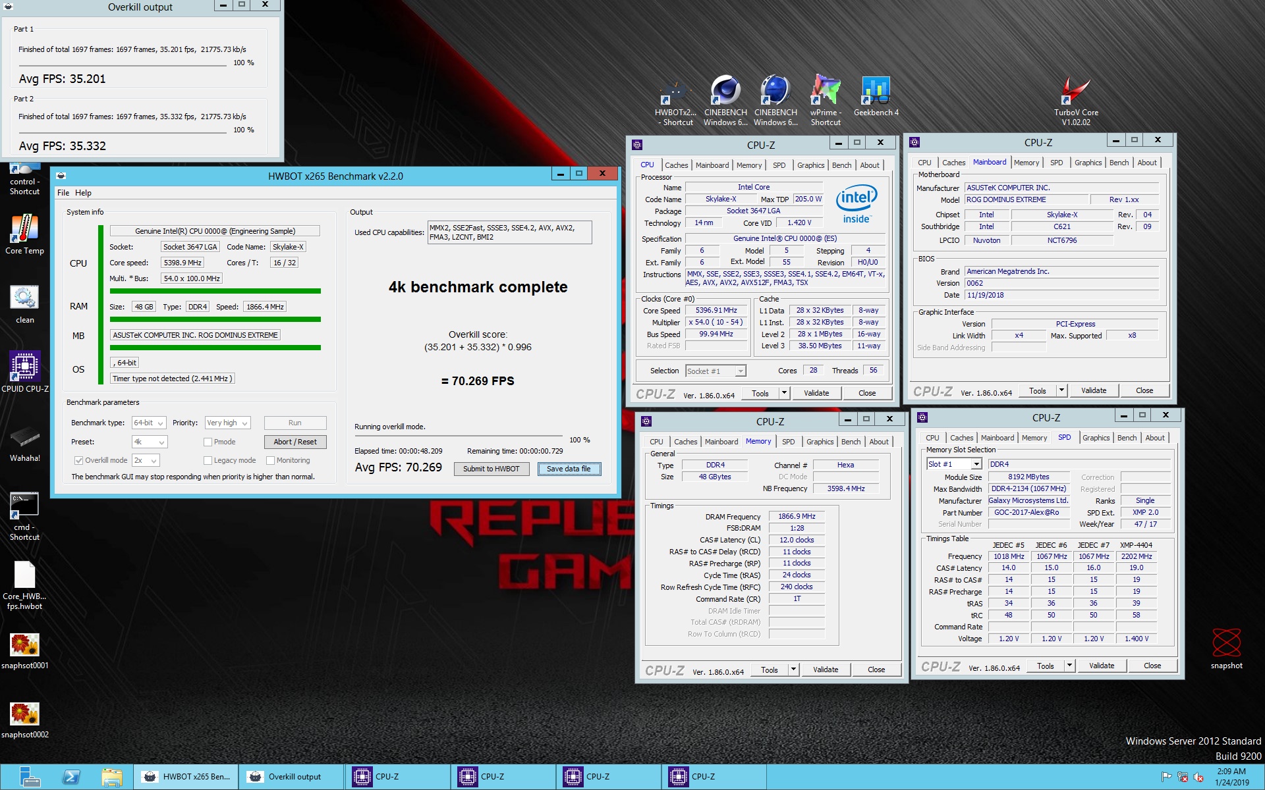Select Graphics tab in Memory window

(x=820, y=442)
